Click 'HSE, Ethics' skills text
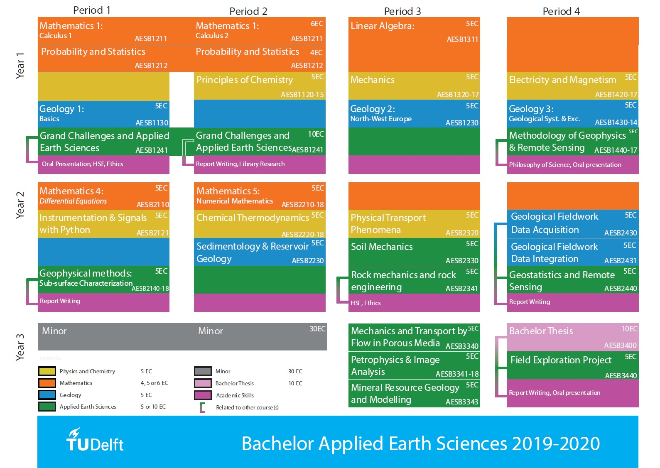This screenshot has width=660, height=468. [x=366, y=303]
